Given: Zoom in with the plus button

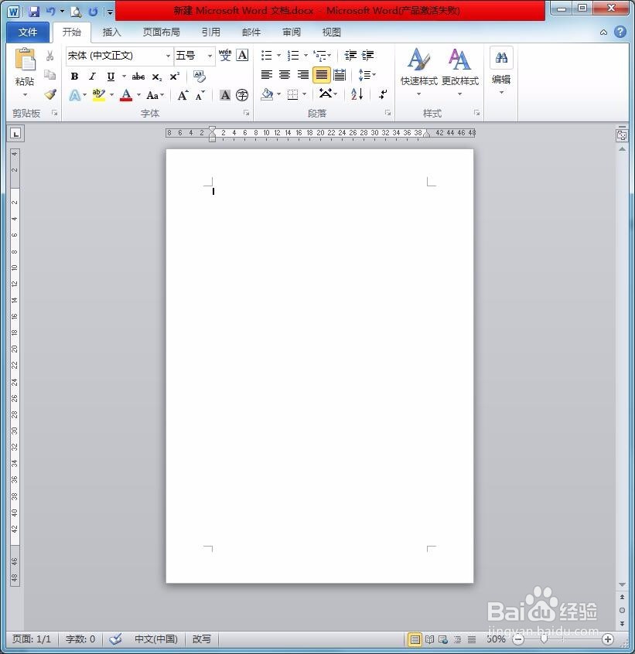Looking at the screenshot, I should (607, 639).
